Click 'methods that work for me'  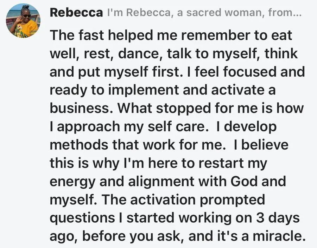(138, 145)
